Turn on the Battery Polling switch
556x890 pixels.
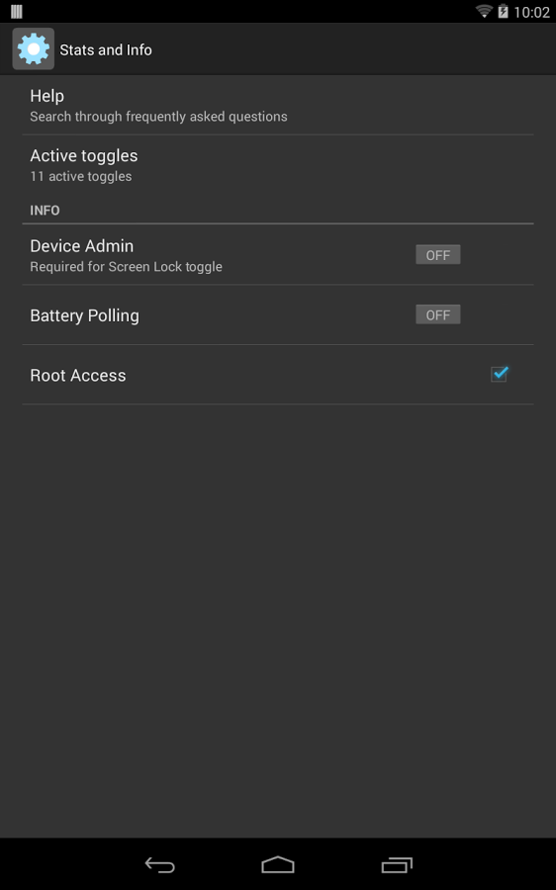(438, 314)
